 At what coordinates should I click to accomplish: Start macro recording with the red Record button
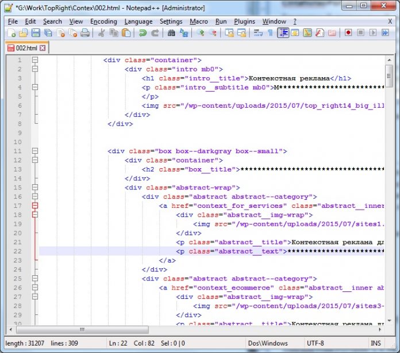tap(348, 33)
